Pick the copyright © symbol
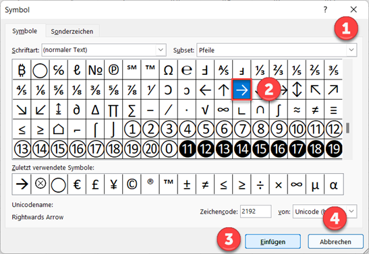 coord(132,185)
